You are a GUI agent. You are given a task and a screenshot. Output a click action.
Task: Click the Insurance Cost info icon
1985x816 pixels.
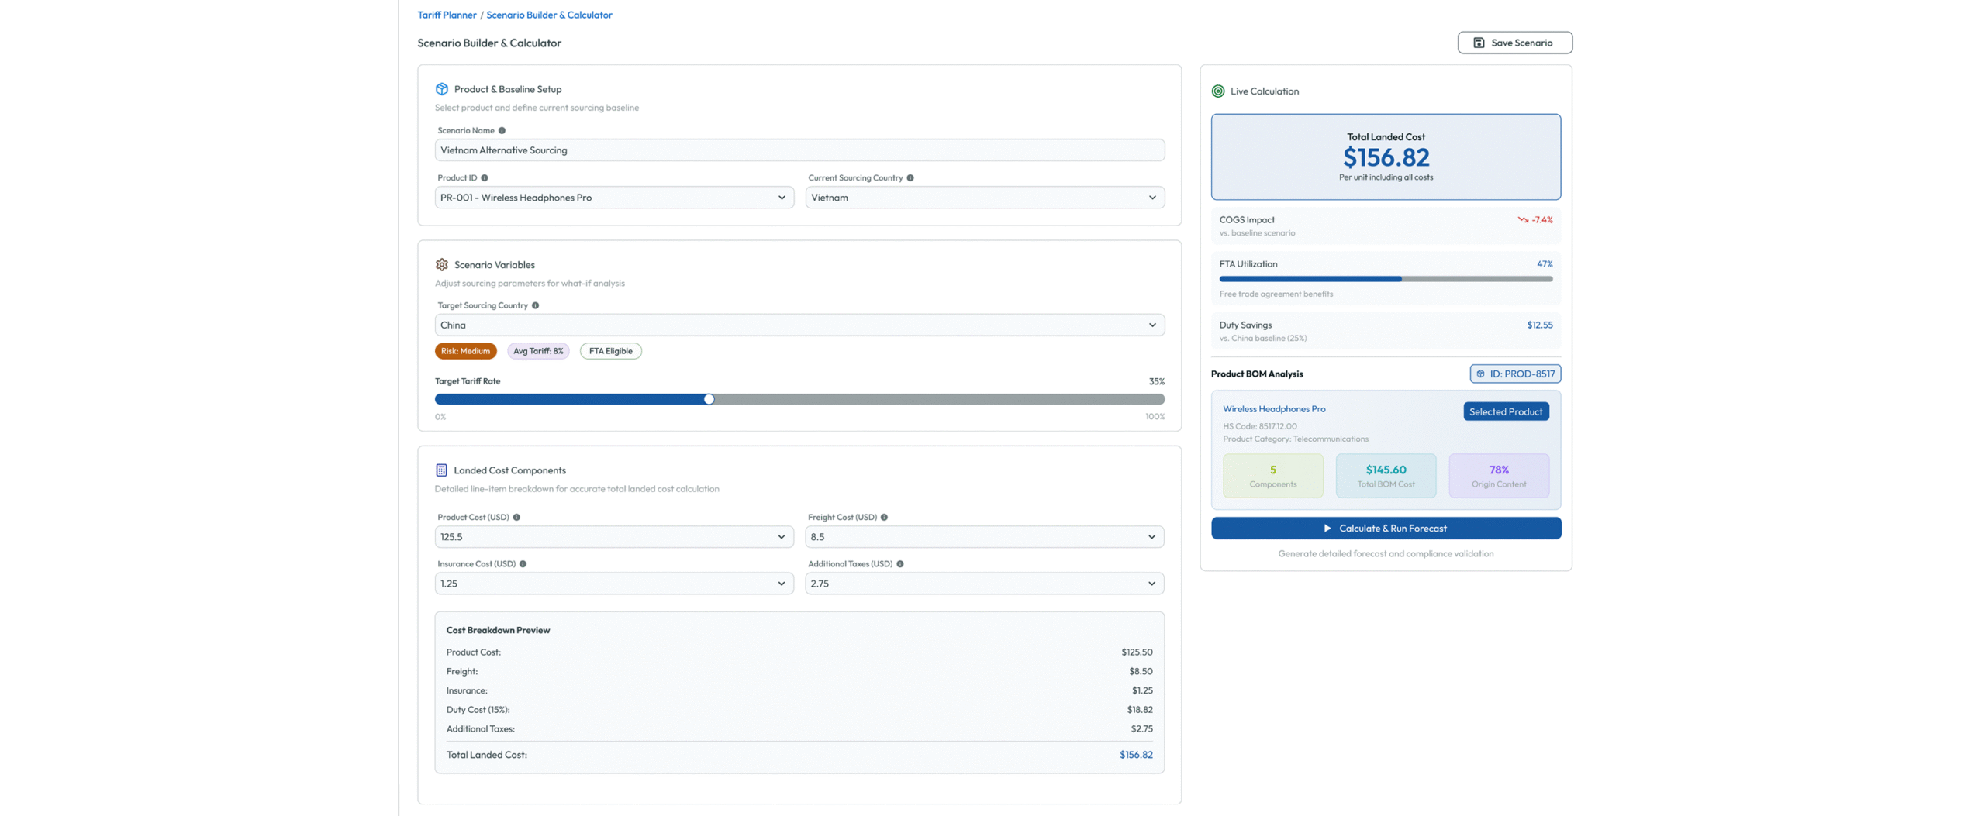pos(523,563)
